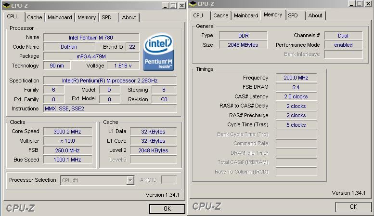
Task: Open Cache tab in right CPU-Z window
Action: tap(221, 15)
